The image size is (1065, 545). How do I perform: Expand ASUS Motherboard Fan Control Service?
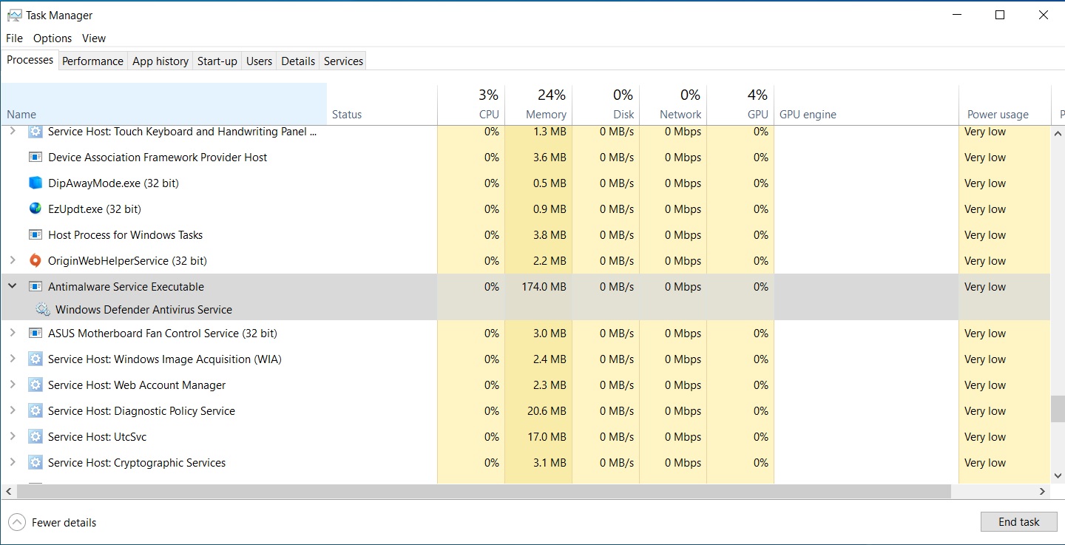tap(12, 334)
